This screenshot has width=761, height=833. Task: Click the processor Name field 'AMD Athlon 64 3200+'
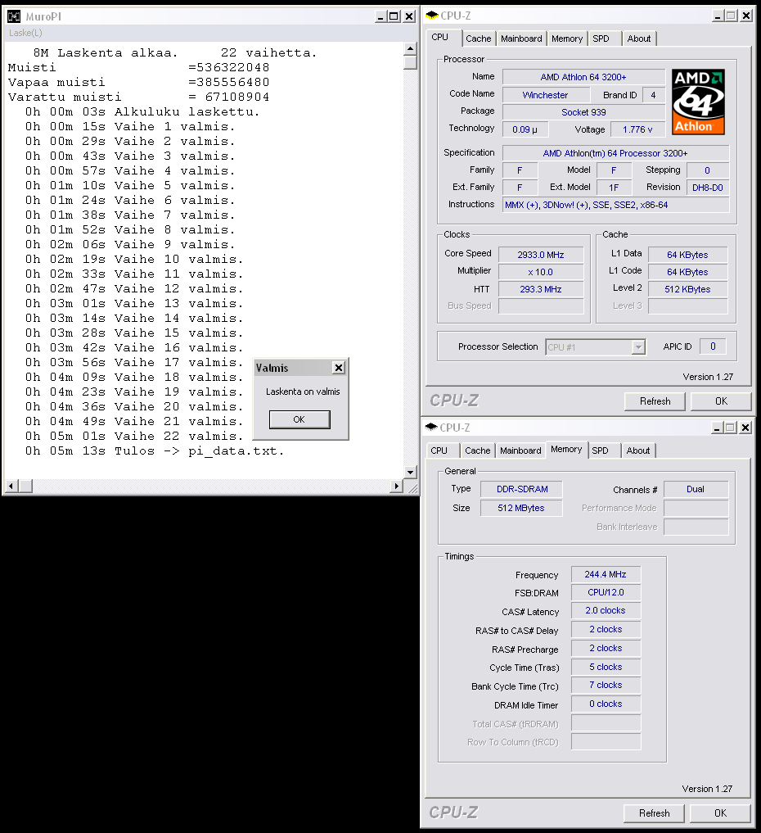point(583,77)
